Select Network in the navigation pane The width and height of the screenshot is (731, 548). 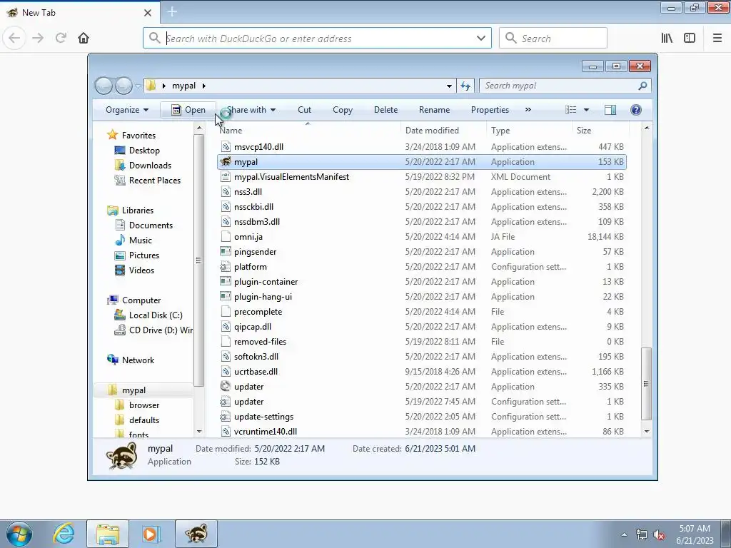[x=138, y=360]
